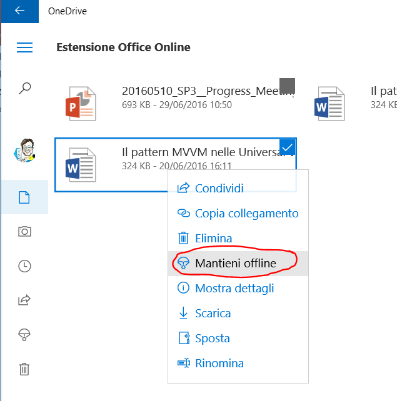Viewport: 397px width, 401px height.
Task: Choose Condividi from the context menu
Action: pyautogui.click(x=219, y=188)
